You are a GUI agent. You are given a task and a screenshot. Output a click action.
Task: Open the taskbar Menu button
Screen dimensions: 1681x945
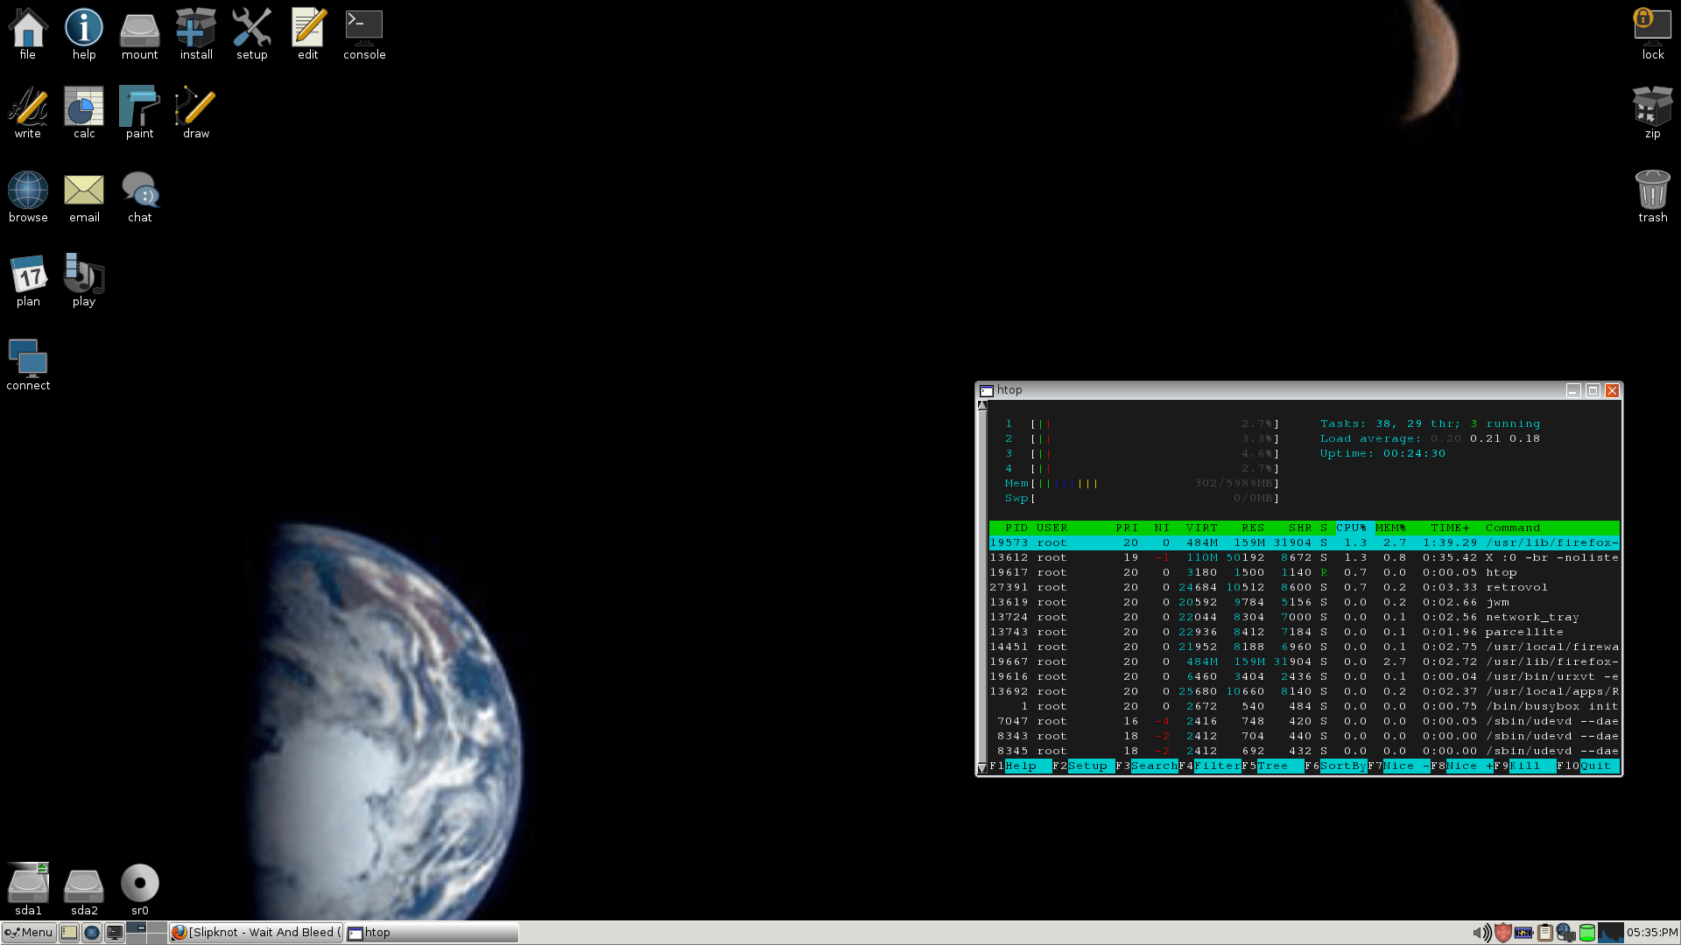click(x=29, y=933)
